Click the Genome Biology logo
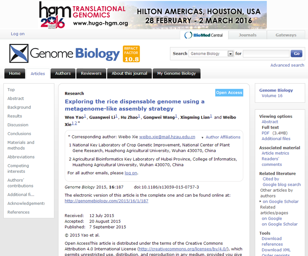 [65, 54]
